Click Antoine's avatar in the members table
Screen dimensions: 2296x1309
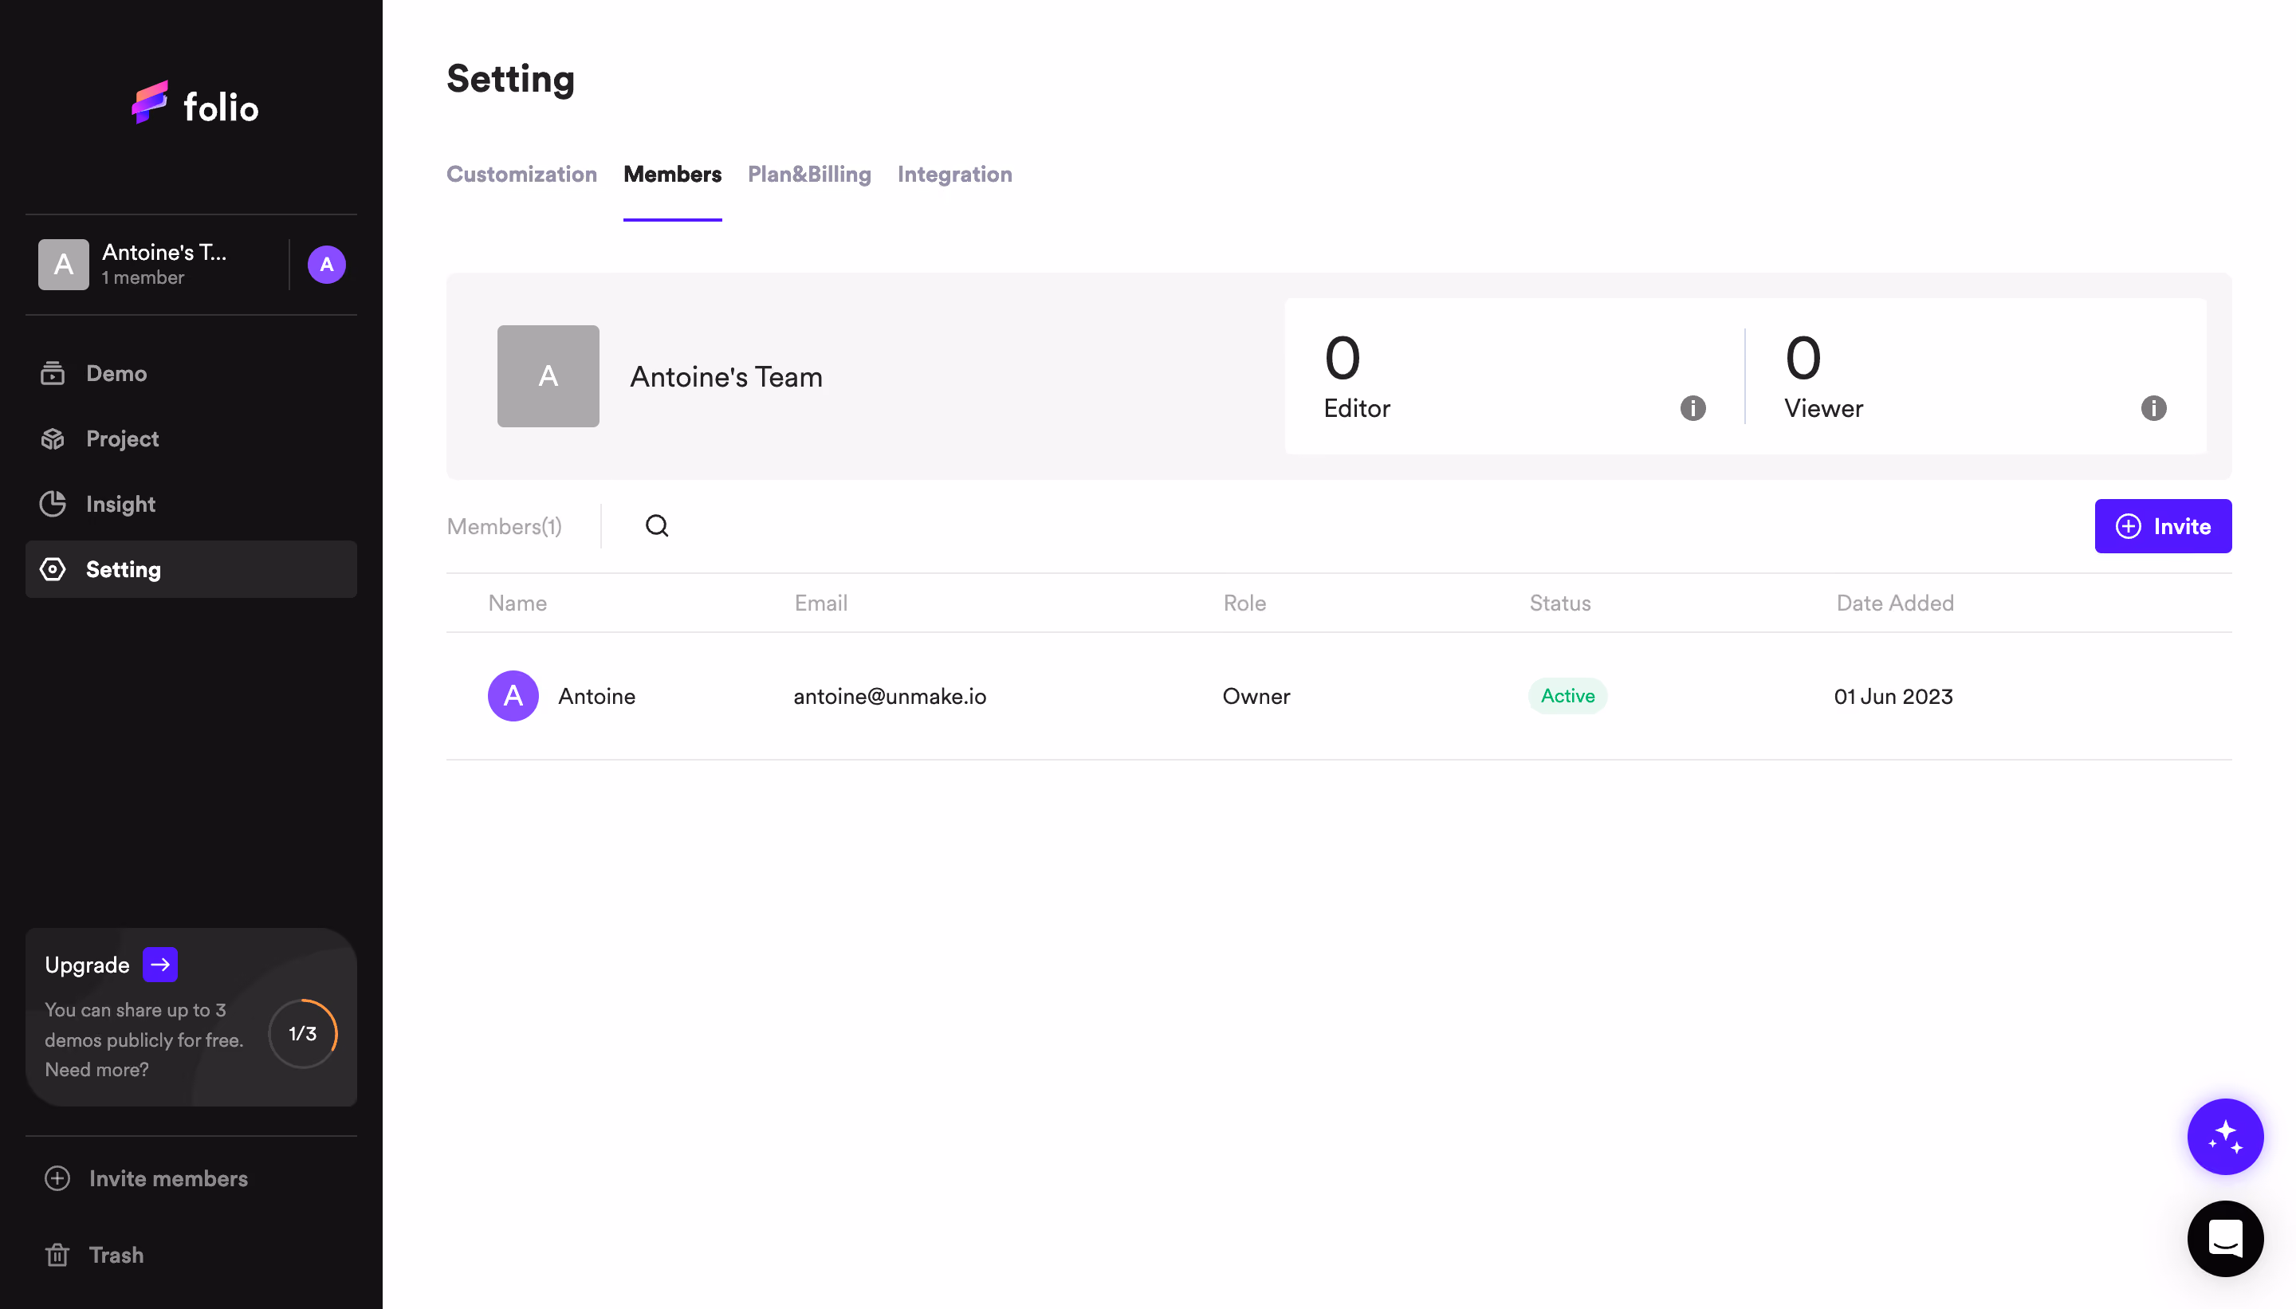coord(513,696)
